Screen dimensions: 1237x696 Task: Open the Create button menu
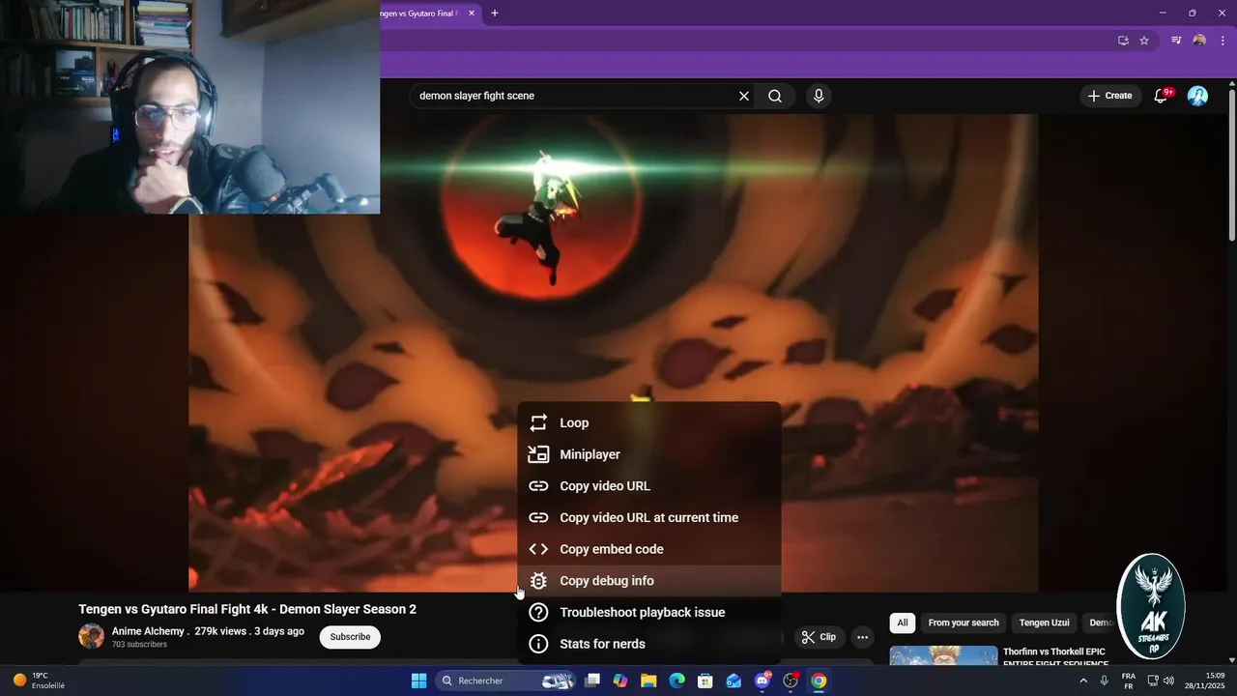point(1109,96)
